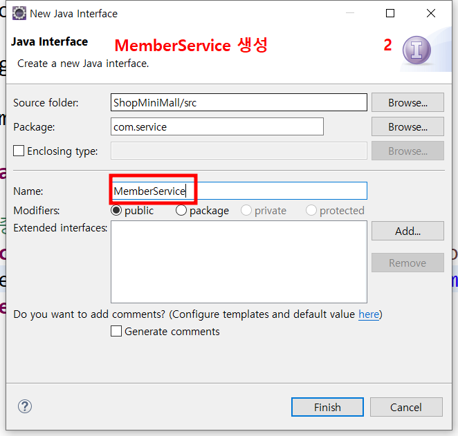Click the Source folder text field

(x=239, y=102)
